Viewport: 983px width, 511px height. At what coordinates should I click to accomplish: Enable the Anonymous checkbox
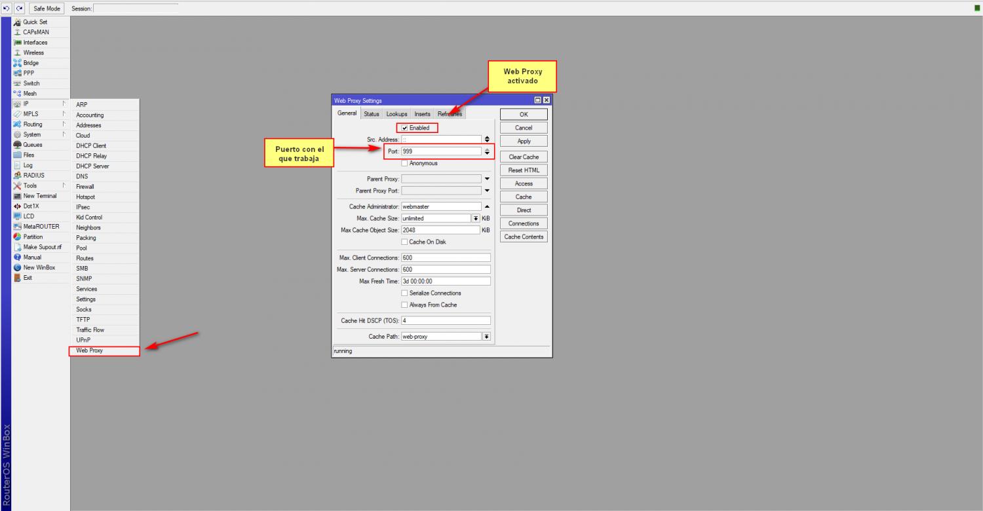point(405,163)
